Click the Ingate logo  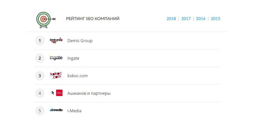pos(56,58)
